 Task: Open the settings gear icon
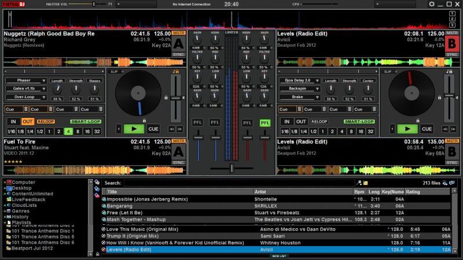431,4
